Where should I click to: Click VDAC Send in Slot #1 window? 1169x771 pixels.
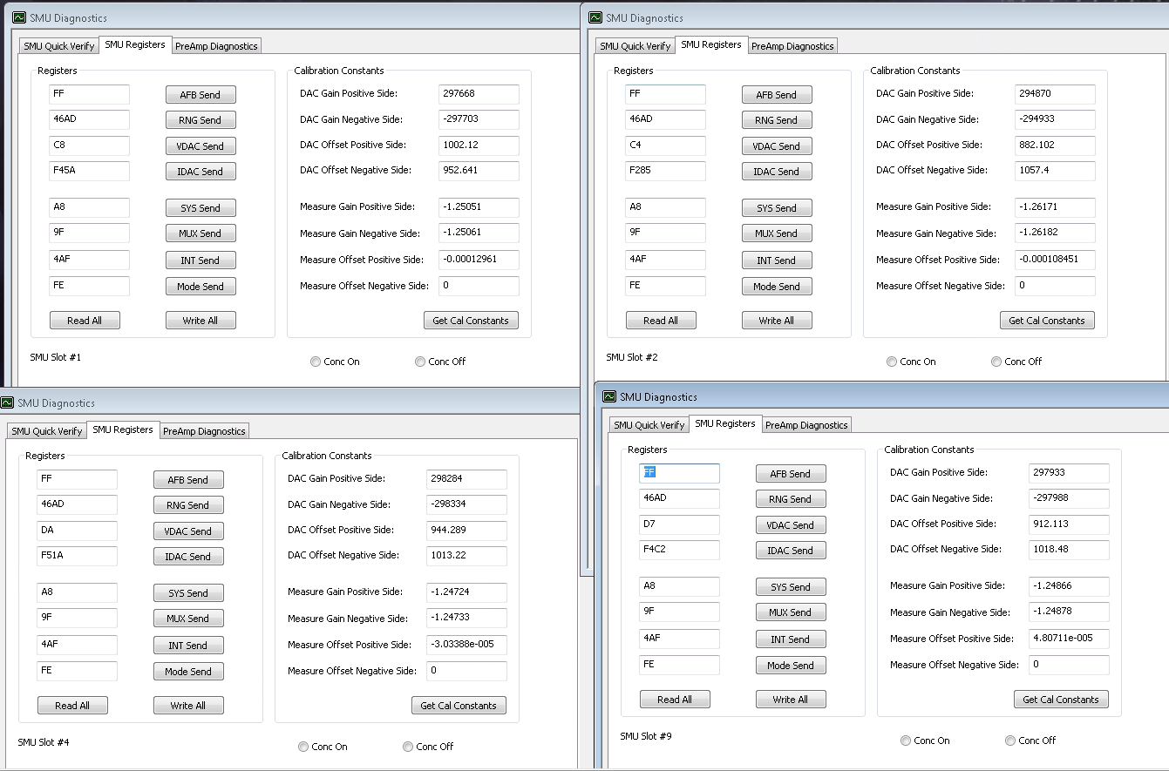click(x=200, y=146)
